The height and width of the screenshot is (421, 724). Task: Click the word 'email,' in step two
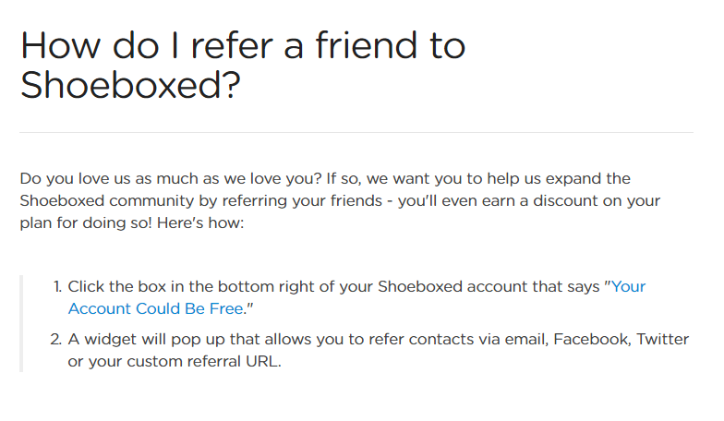526,340
